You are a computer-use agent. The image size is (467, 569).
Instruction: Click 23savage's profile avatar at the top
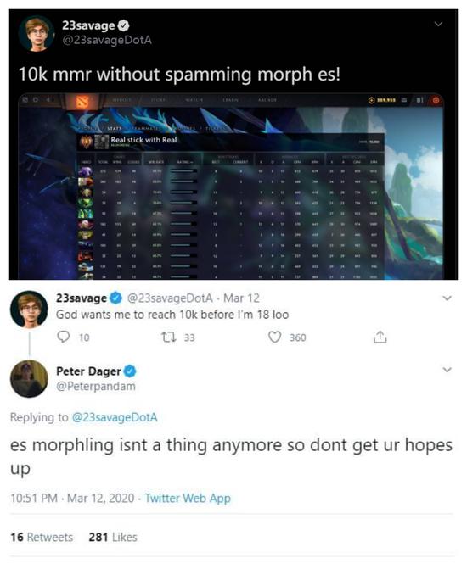click(x=37, y=33)
